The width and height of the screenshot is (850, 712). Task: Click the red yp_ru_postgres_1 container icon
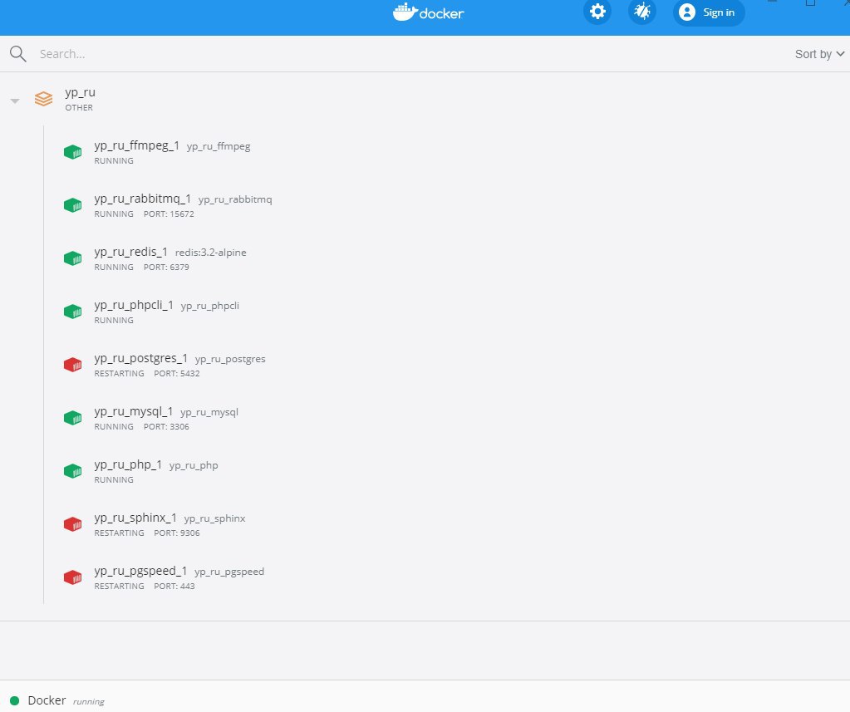[x=72, y=365]
